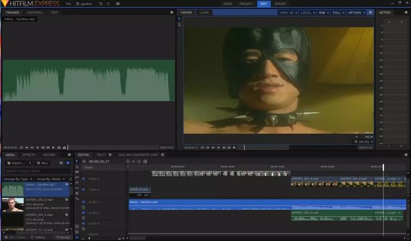Screen dimensions: 411x241
Task: Select the man's face video thumbnail
Action: [x=13, y=204]
